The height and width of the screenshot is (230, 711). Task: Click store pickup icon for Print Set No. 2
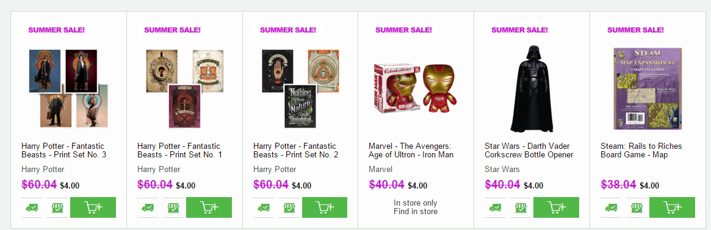(x=289, y=208)
